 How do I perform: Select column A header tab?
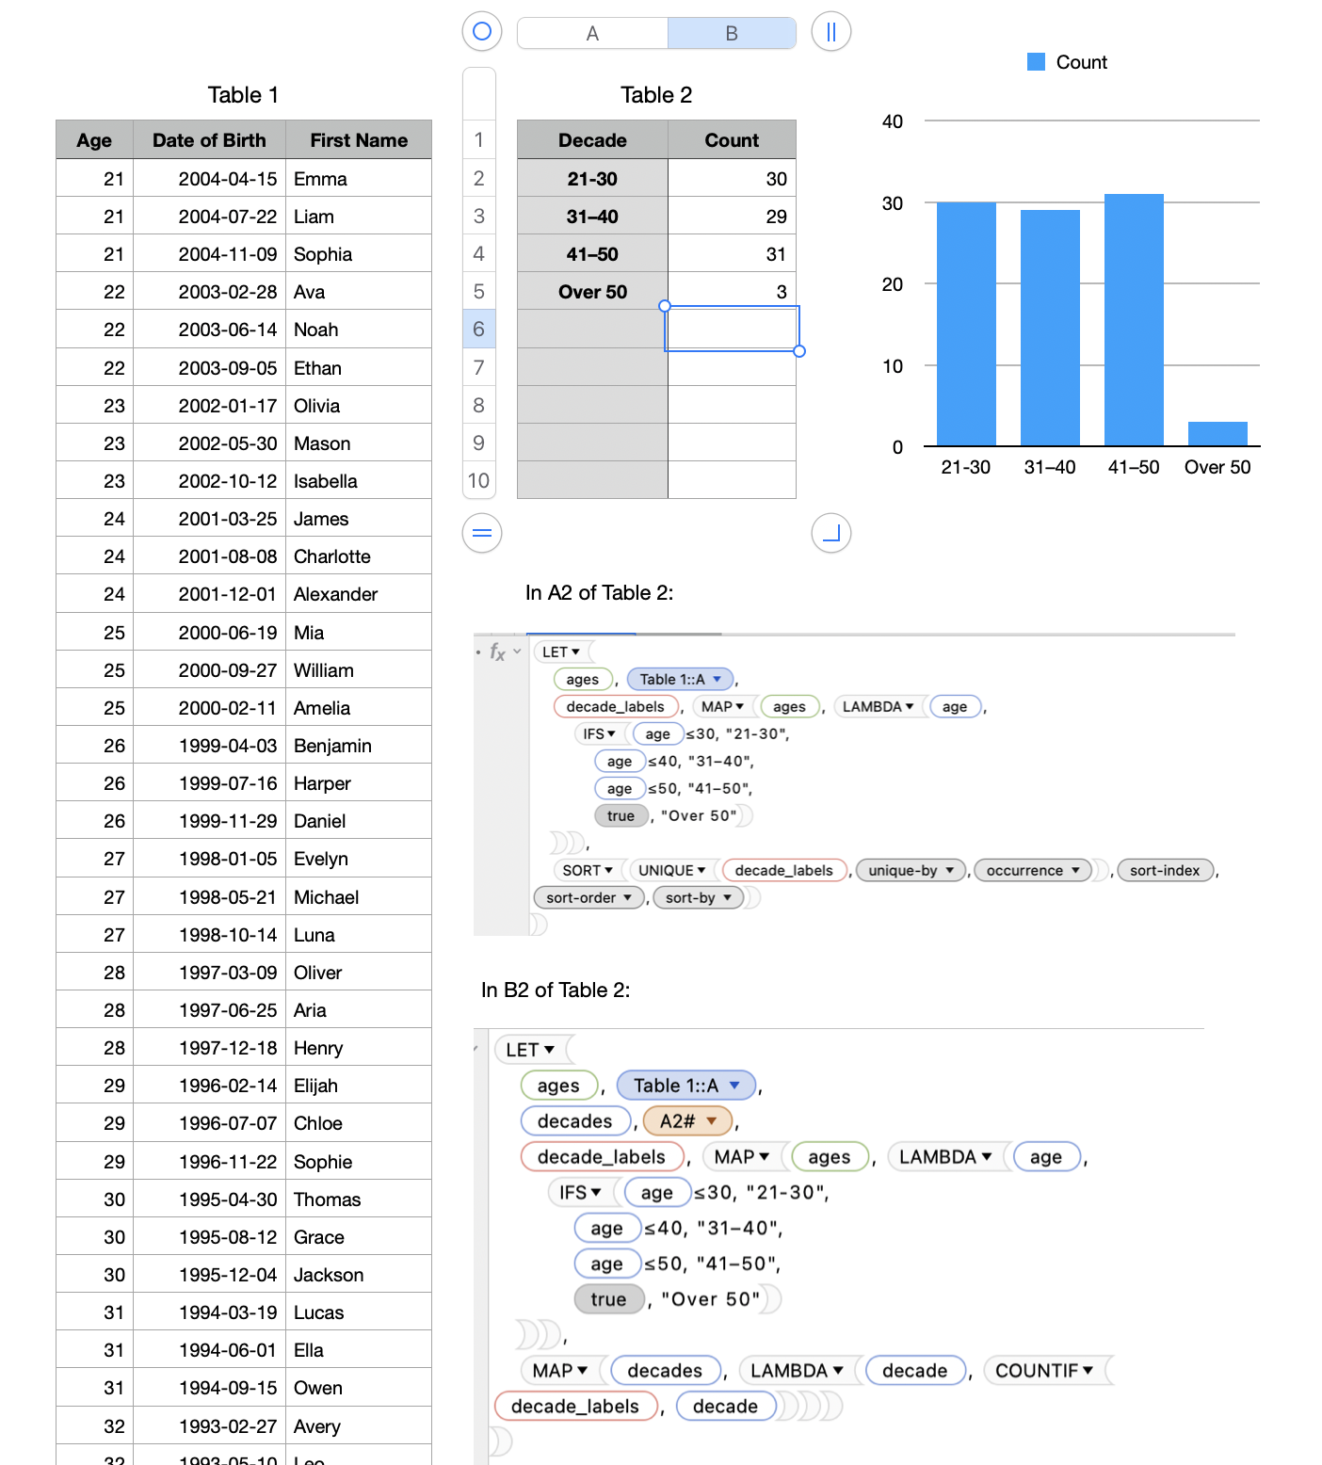coord(592,33)
